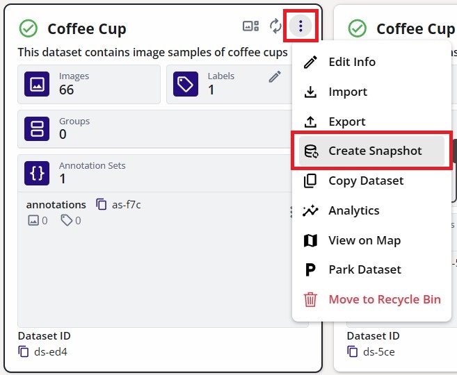Click green check icon on ds-5ce card
The height and width of the screenshot is (375, 457).
tap(358, 28)
